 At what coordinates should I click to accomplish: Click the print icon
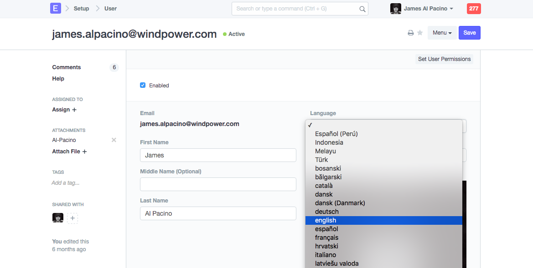[410, 33]
